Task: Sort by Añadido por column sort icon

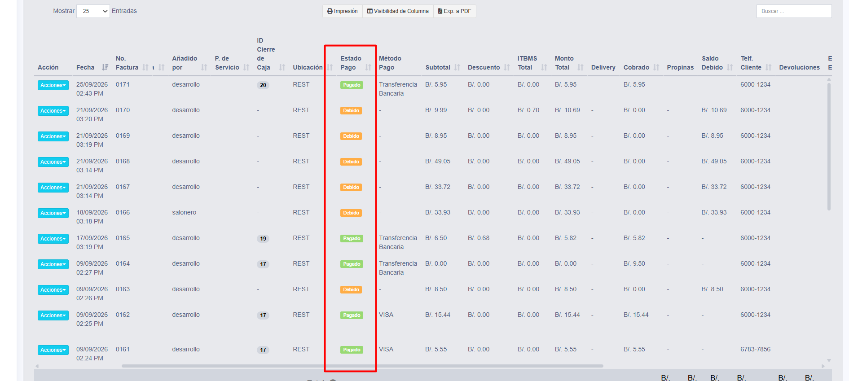Action: pyautogui.click(x=204, y=67)
